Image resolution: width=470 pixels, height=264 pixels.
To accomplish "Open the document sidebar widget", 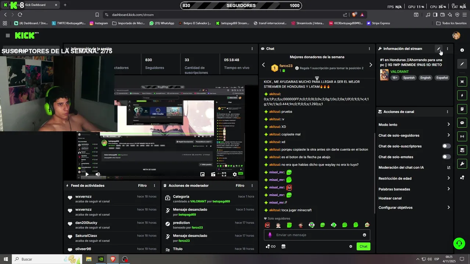I will pos(462,109).
